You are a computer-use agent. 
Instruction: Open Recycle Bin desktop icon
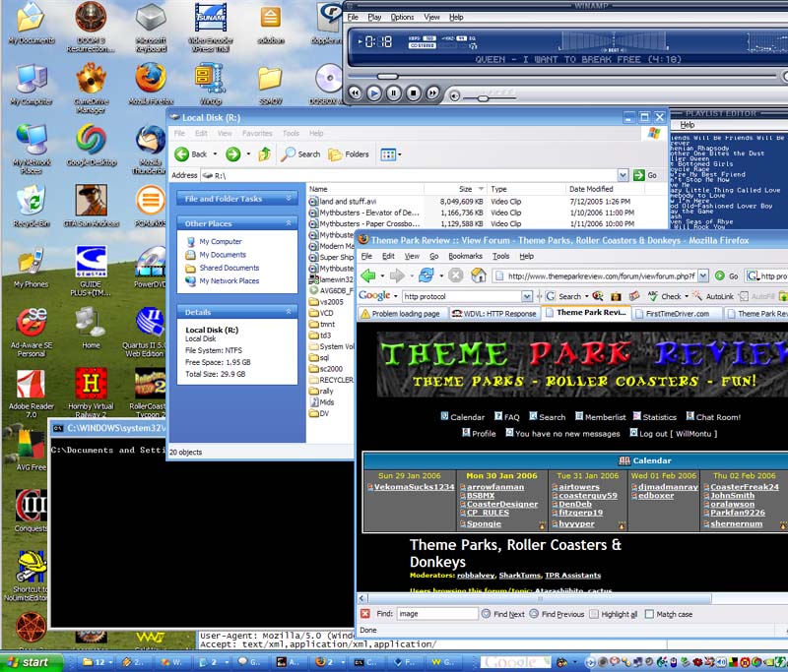[x=32, y=206]
